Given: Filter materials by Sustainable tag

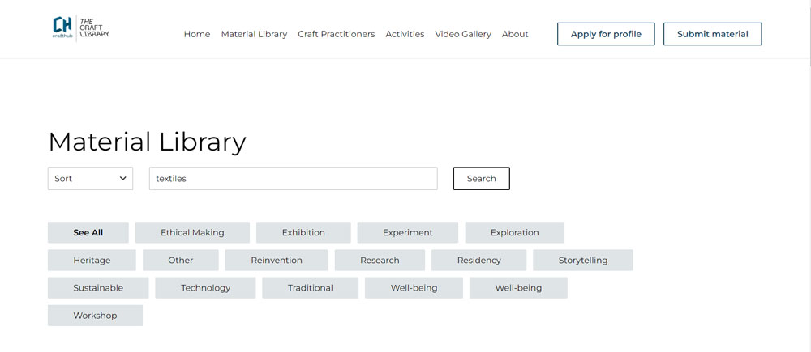Looking at the screenshot, I should click(x=98, y=288).
